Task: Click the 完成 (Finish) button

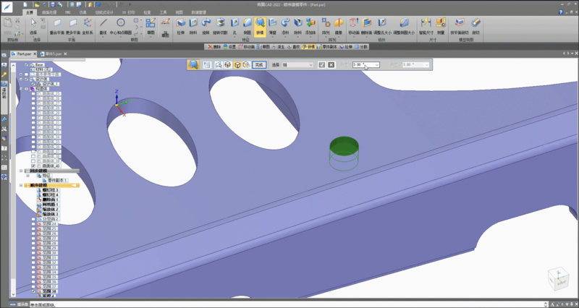Action: click(260, 65)
